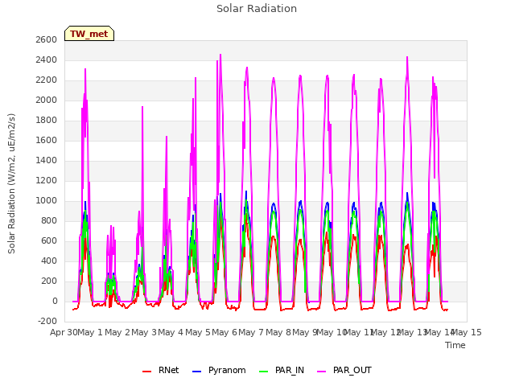Click the May 3 x-axis date label

coord(144,332)
